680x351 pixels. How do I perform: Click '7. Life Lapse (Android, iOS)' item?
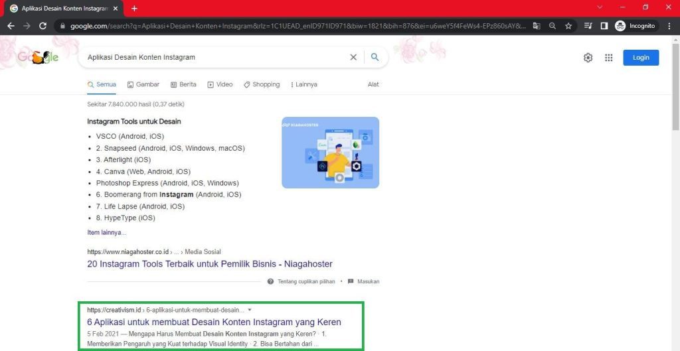141,207
